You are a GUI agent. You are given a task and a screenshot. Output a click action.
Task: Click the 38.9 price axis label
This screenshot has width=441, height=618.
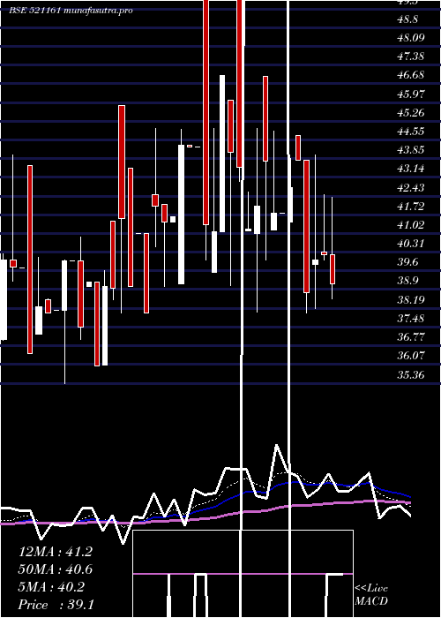coord(407,281)
